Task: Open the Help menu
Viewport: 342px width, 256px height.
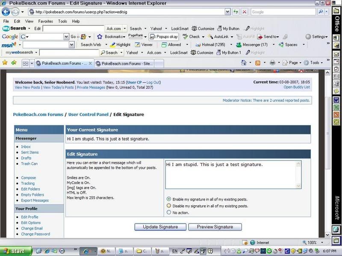Action: click(x=76, y=21)
